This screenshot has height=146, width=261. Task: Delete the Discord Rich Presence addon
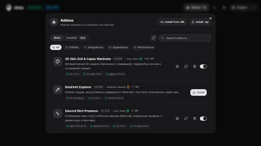(194, 118)
